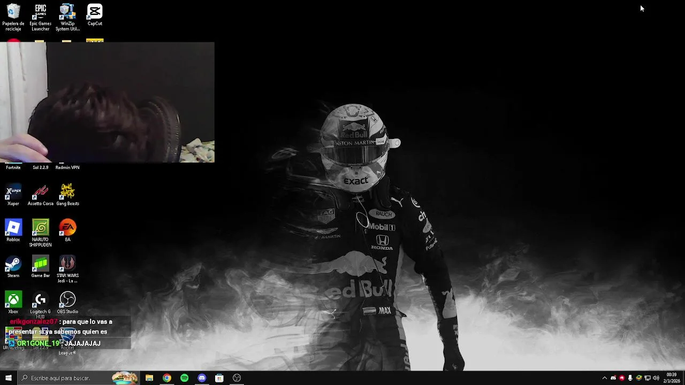Select the Steam desktop icon
This screenshot has height=385, width=685.
13,267
